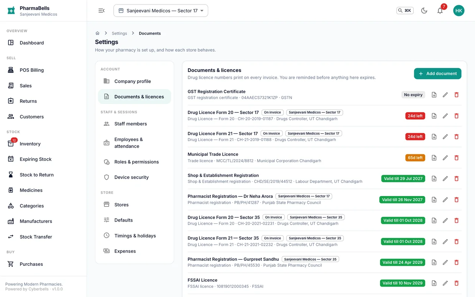475x297 pixels.
Task: Collapse the sidebar with the menu toggle icon
Action: click(101, 11)
